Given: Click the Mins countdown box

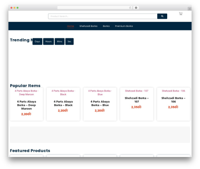Looking at the screenshot, I should tap(60, 42).
